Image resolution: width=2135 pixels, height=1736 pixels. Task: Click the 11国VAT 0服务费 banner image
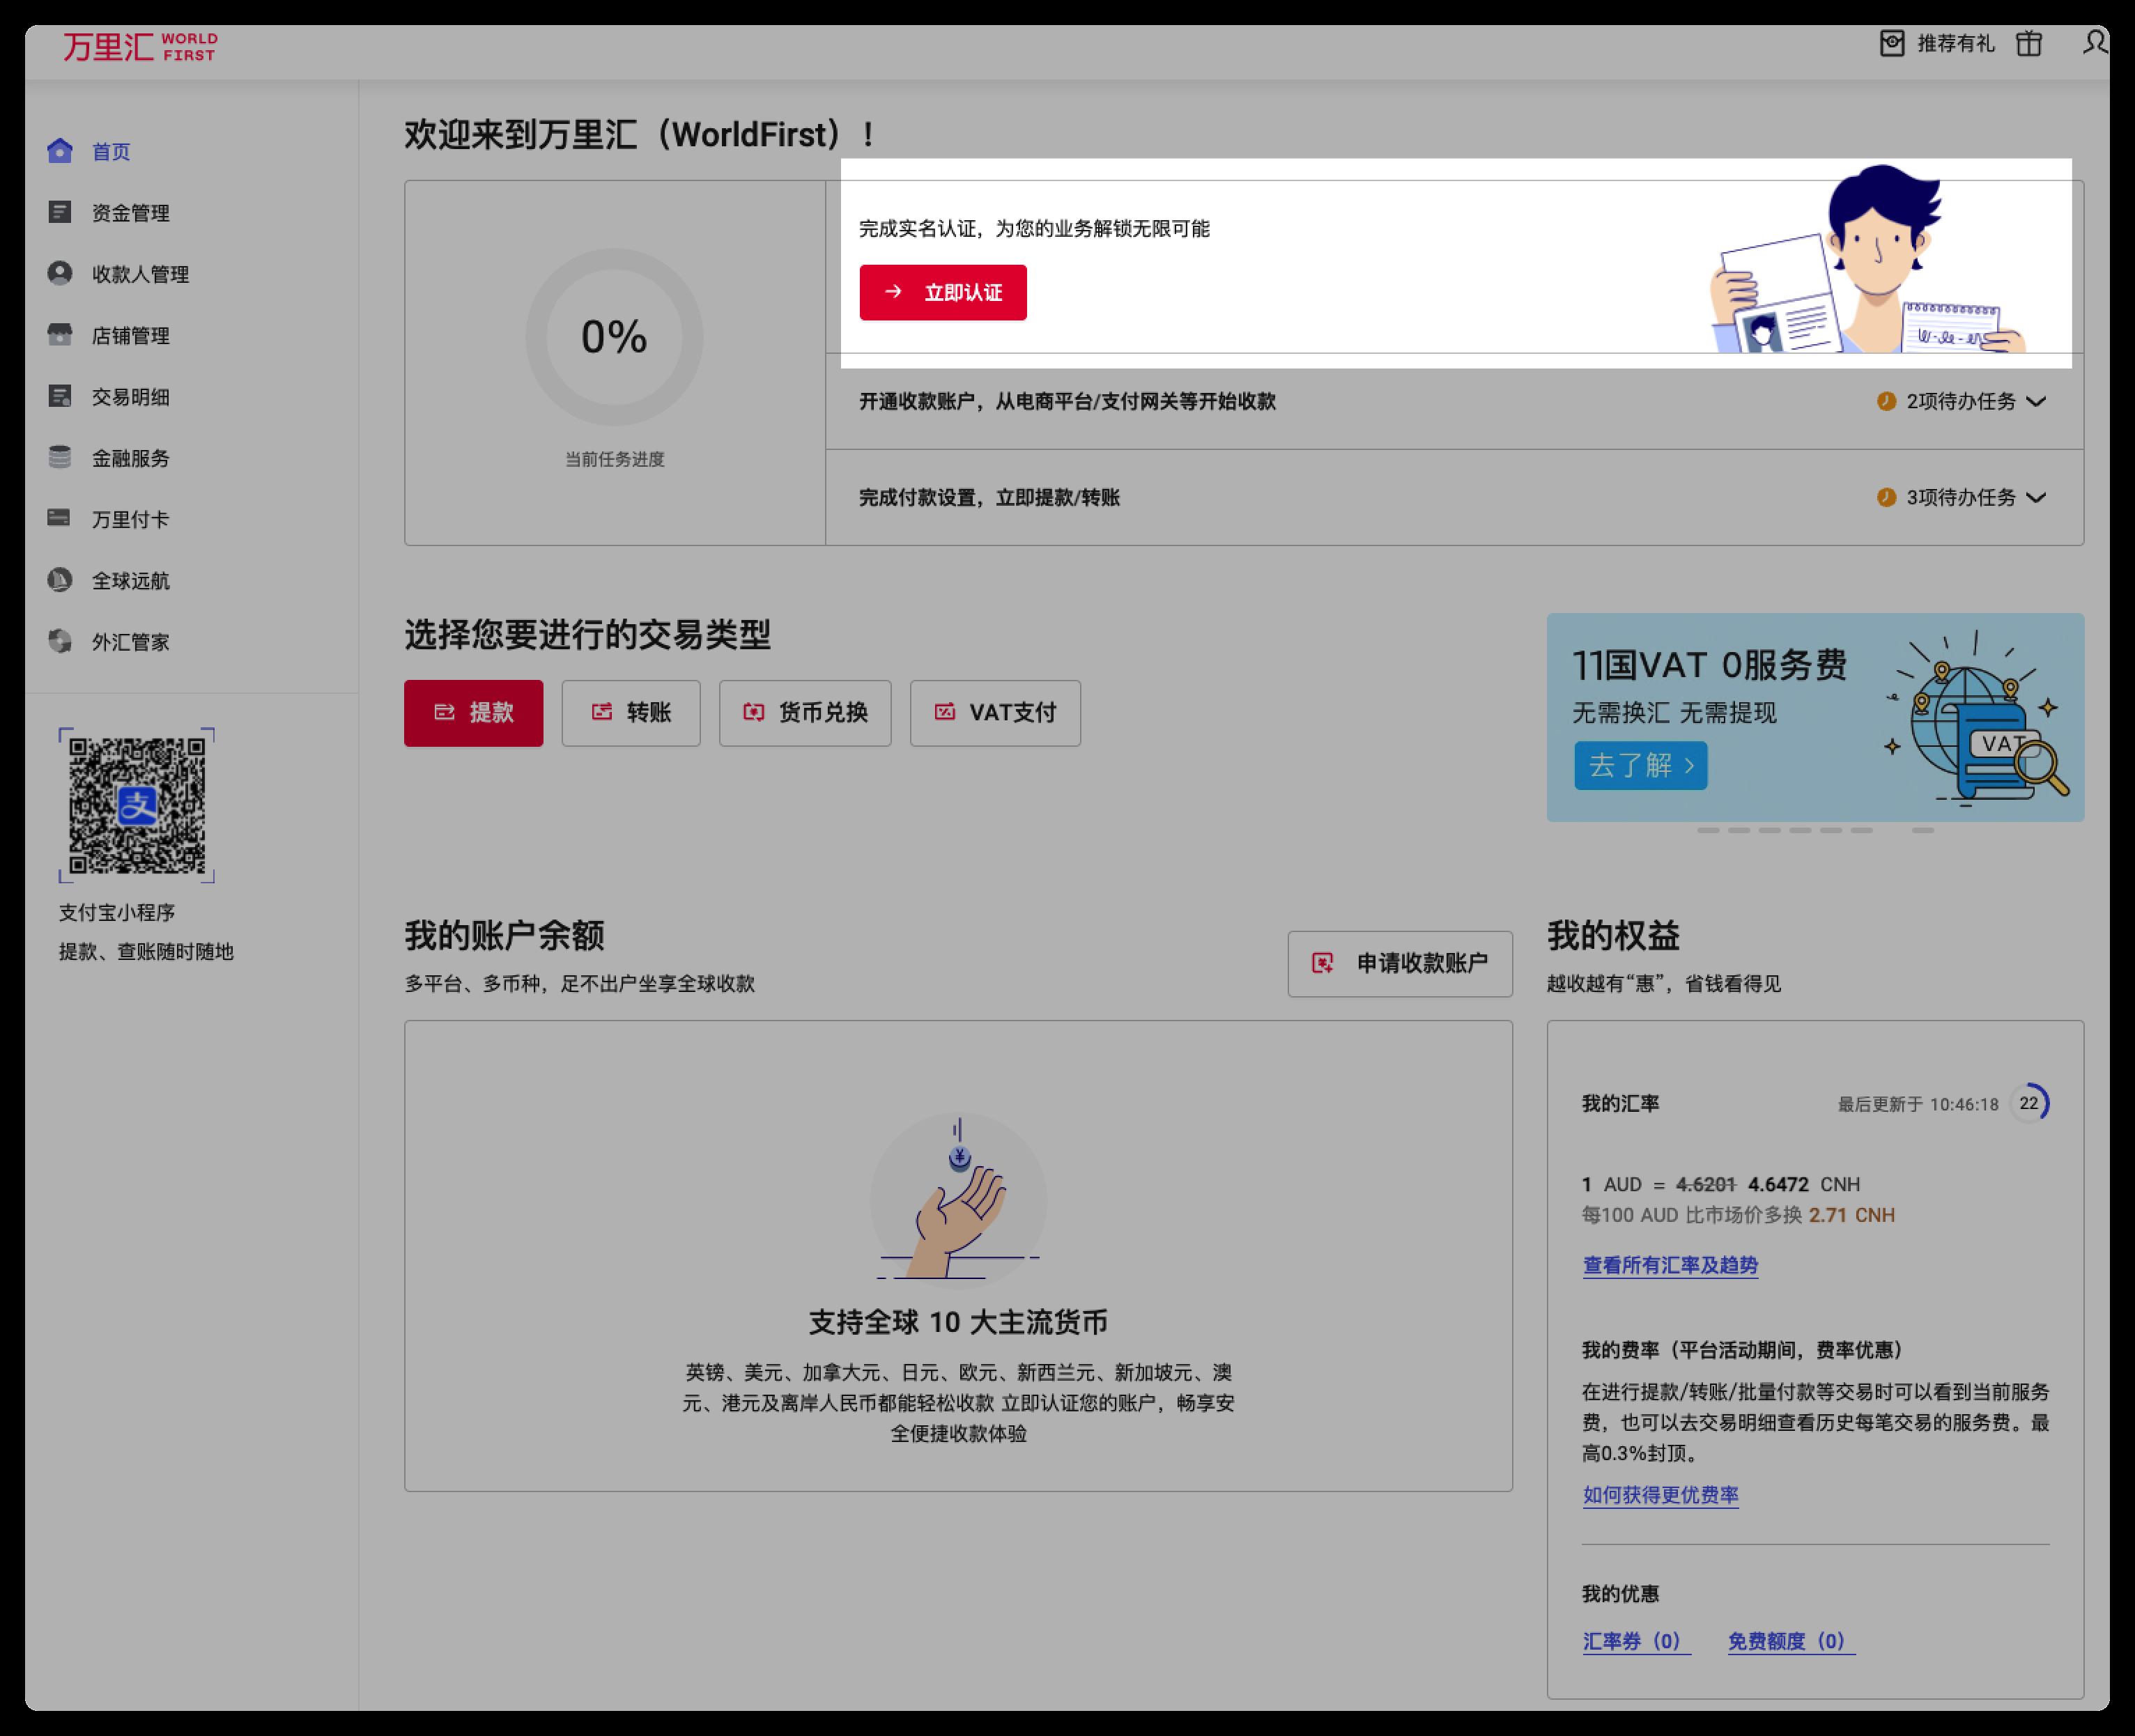point(1815,717)
